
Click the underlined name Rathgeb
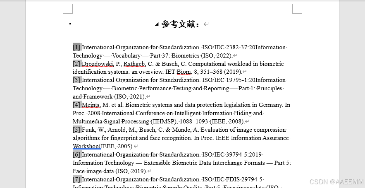pyautogui.click(x=135, y=64)
